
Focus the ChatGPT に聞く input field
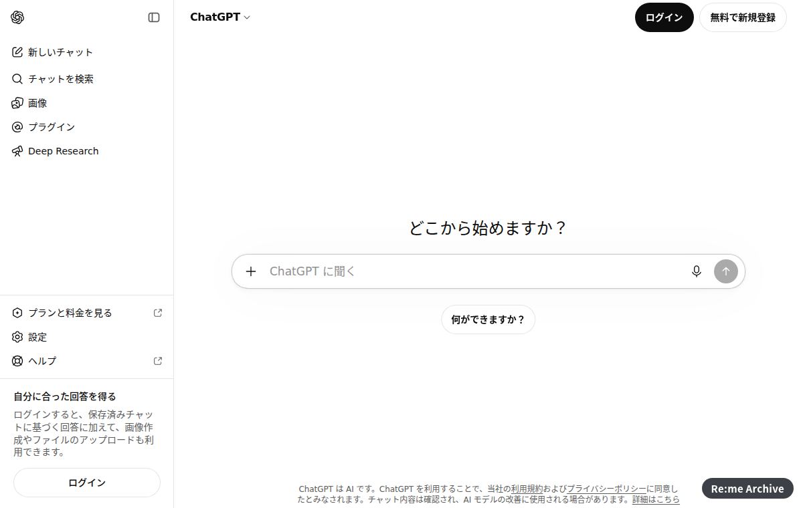[475, 271]
